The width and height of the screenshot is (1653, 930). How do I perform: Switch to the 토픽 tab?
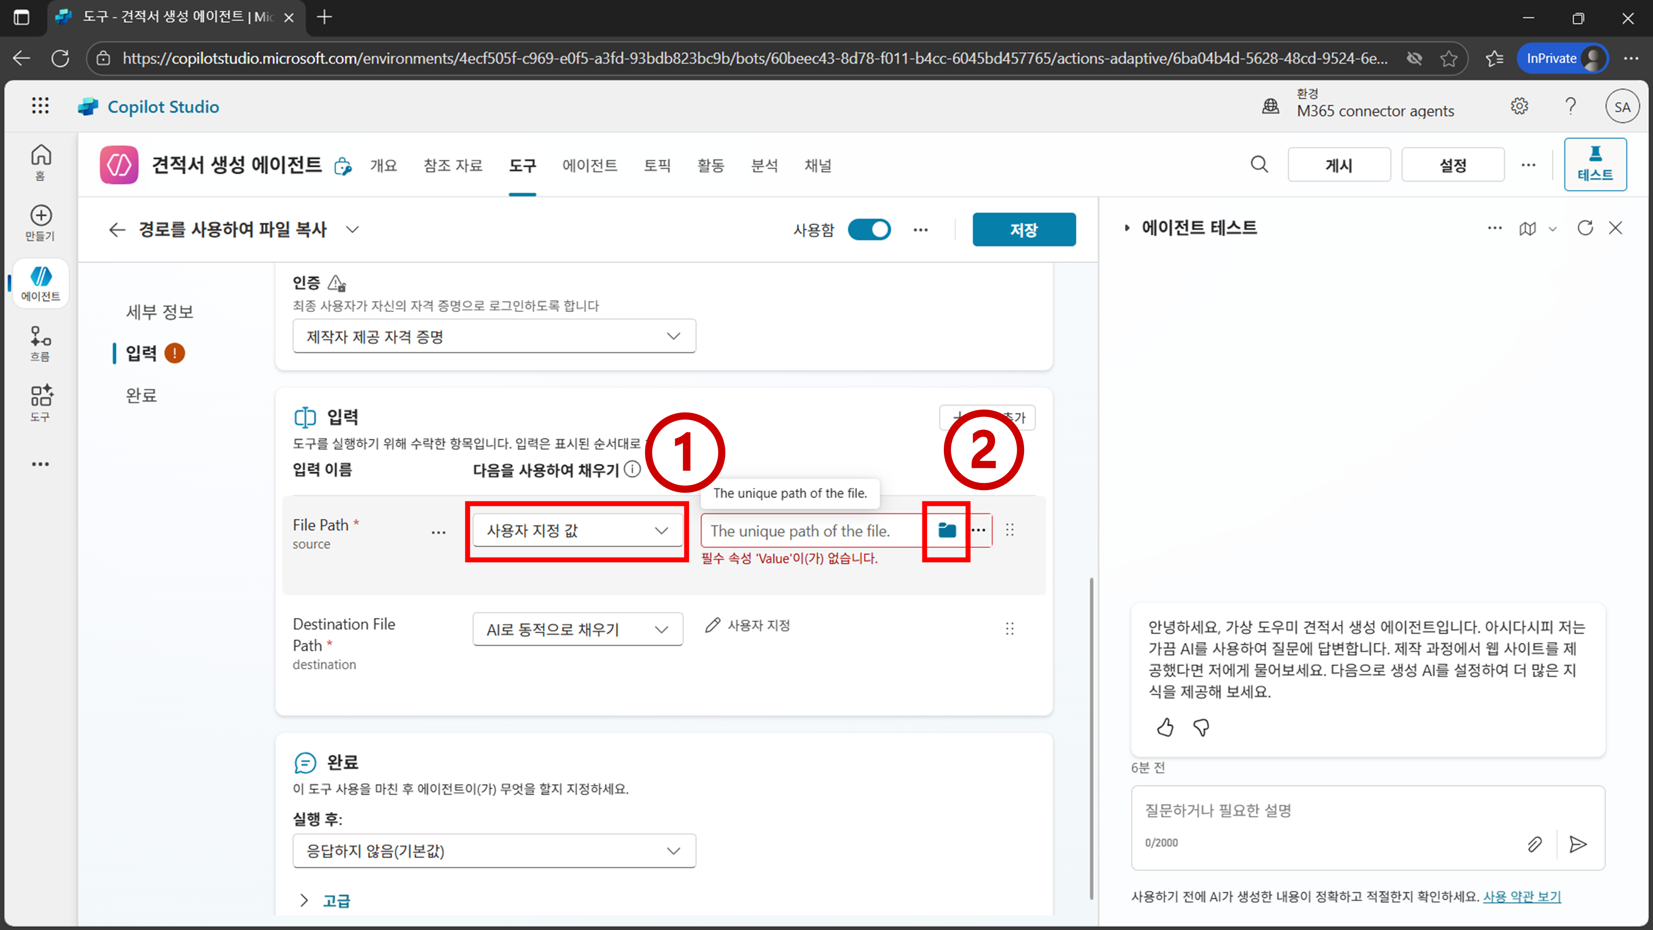click(657, 166)
